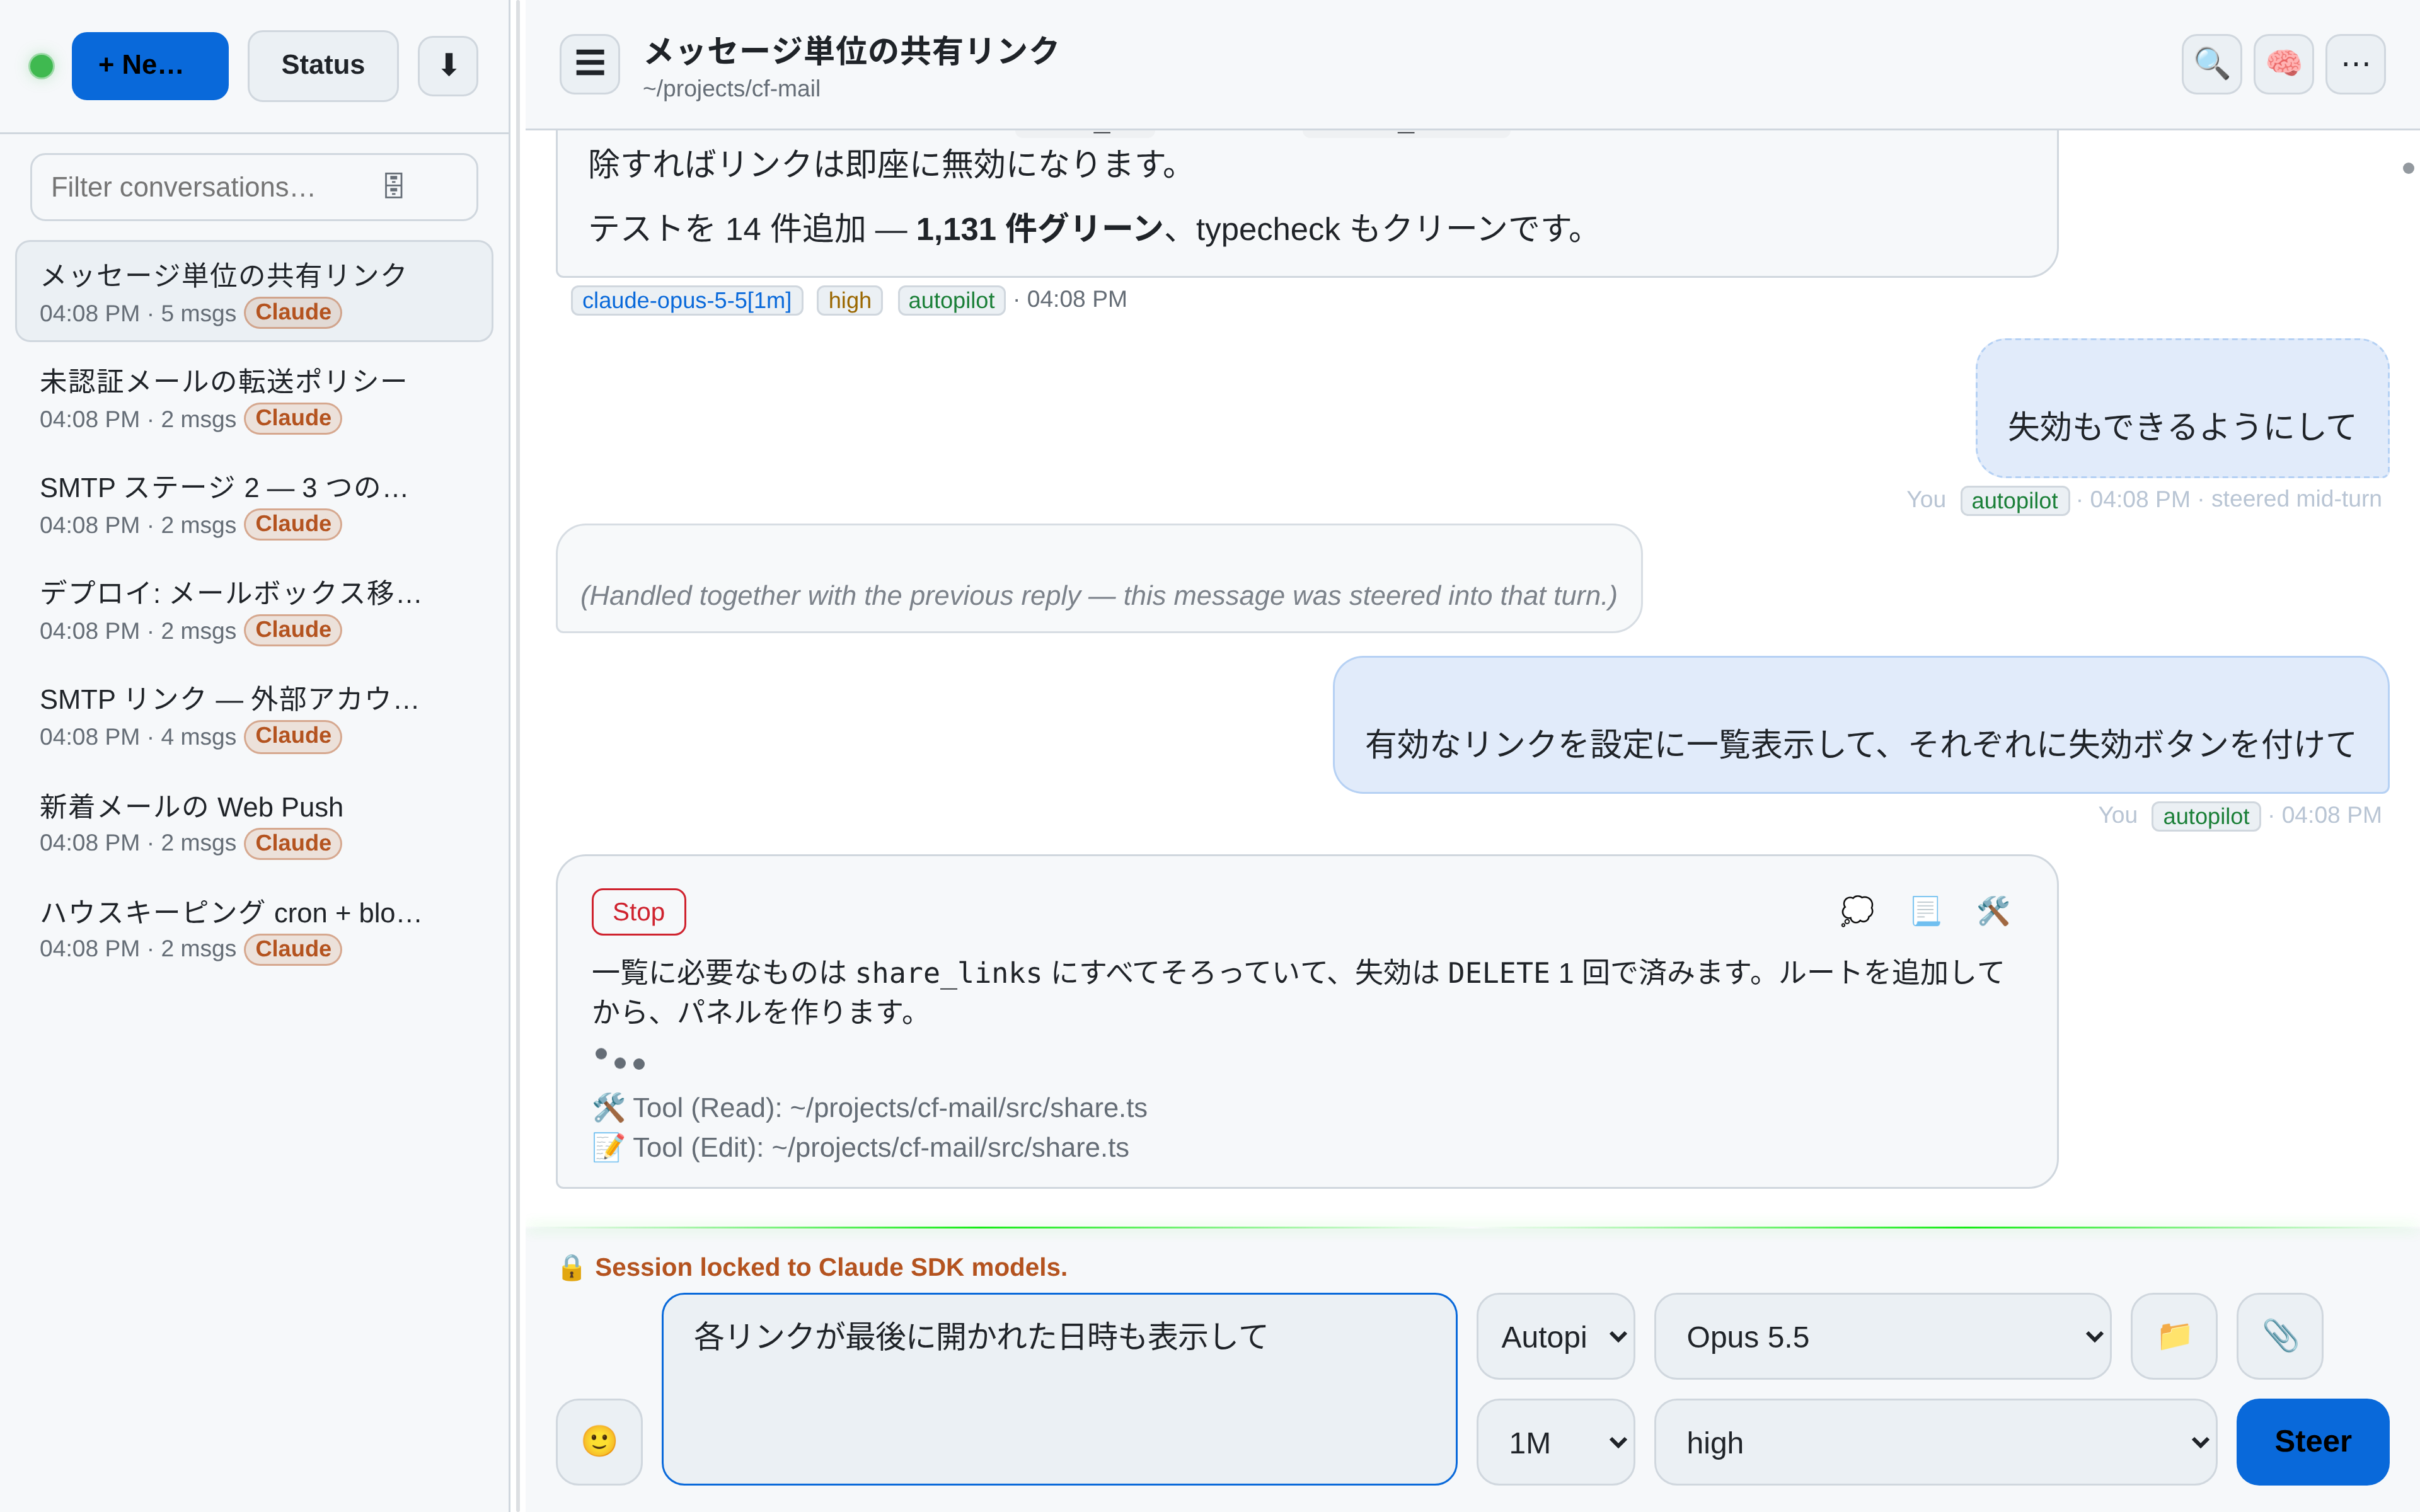Viewport: 2420px width, 1512px height.
Task: Click the ~/projects/cf-mail path subtitle
Action: coord(731,89)
